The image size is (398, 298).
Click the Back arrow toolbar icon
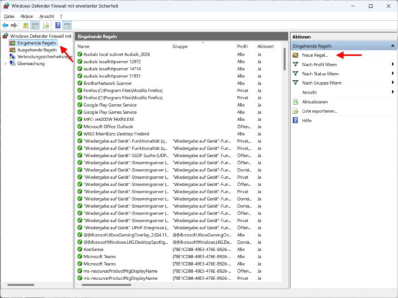pos(5,25)
